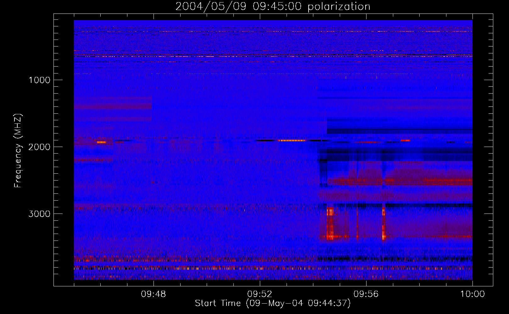Click the 3000 frequency tick label

click(39, 214)
